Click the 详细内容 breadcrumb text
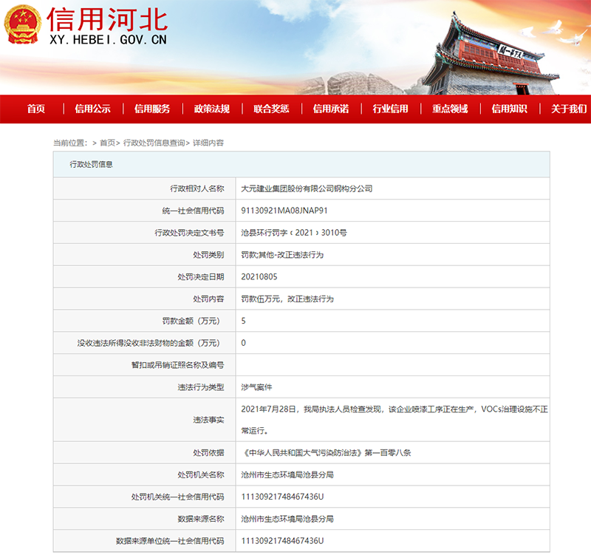The height and width of the screenshot is (558, 591). click(208, 143)
